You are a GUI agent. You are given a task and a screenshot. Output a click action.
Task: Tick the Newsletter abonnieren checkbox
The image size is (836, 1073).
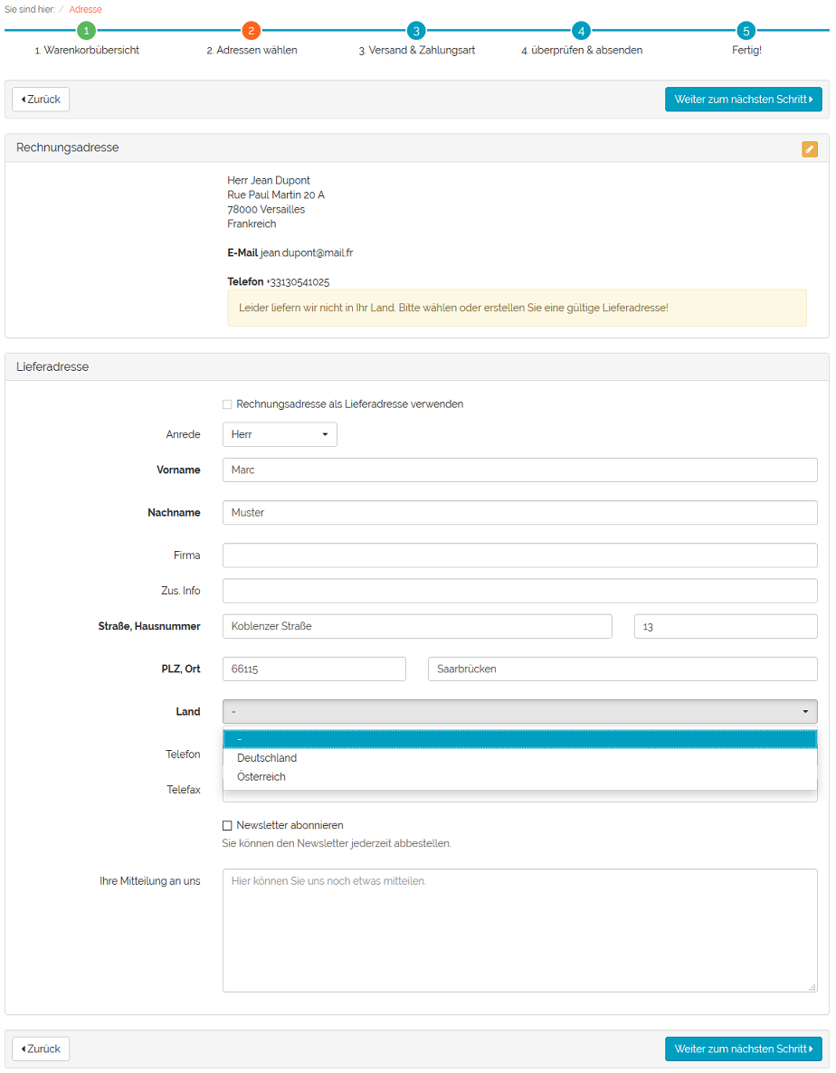click(x=227, y=825)
